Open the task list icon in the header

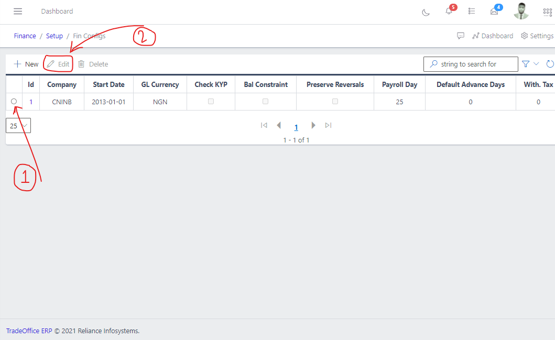point(471,12)
